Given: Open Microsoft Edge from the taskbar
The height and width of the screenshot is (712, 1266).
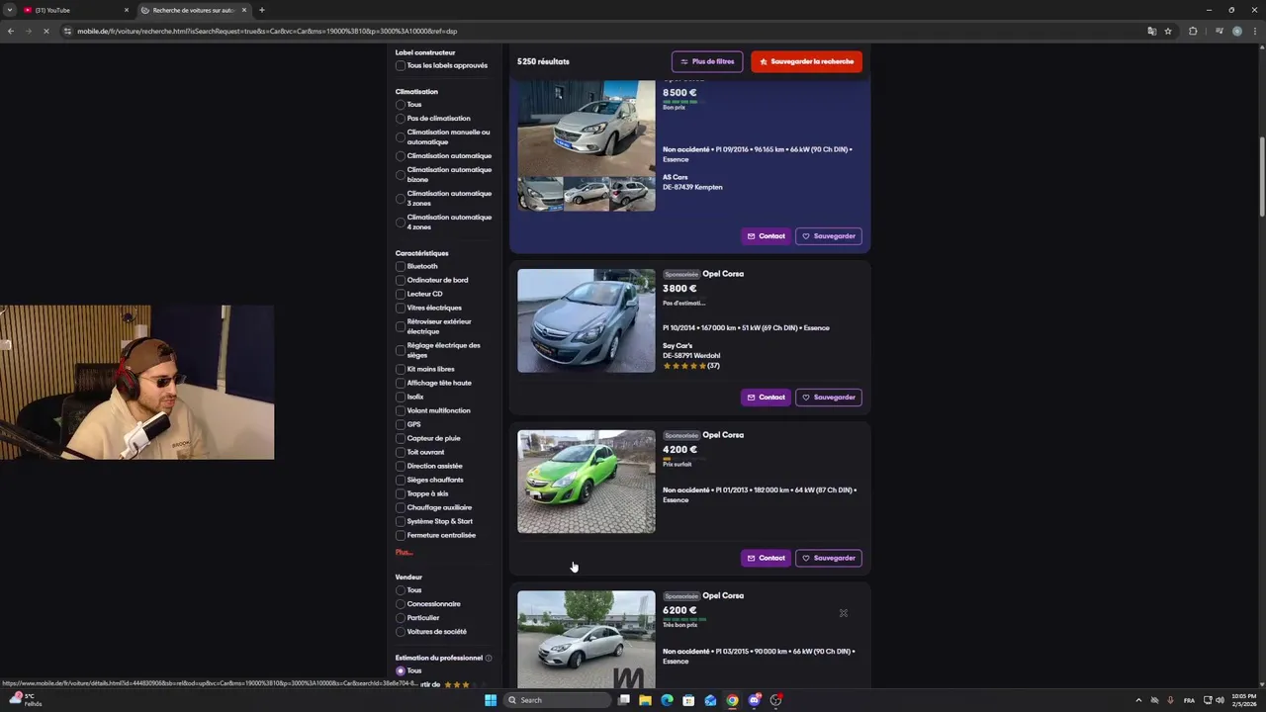Looking at the screenshot, I should [667, 700].
